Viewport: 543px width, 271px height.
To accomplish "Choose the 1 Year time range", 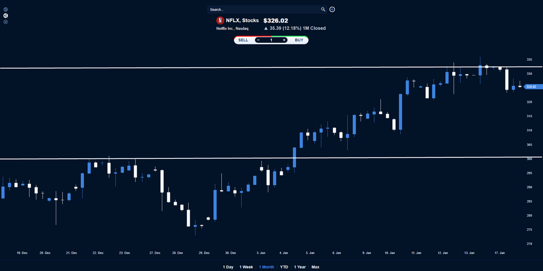I will coord(300,267).
